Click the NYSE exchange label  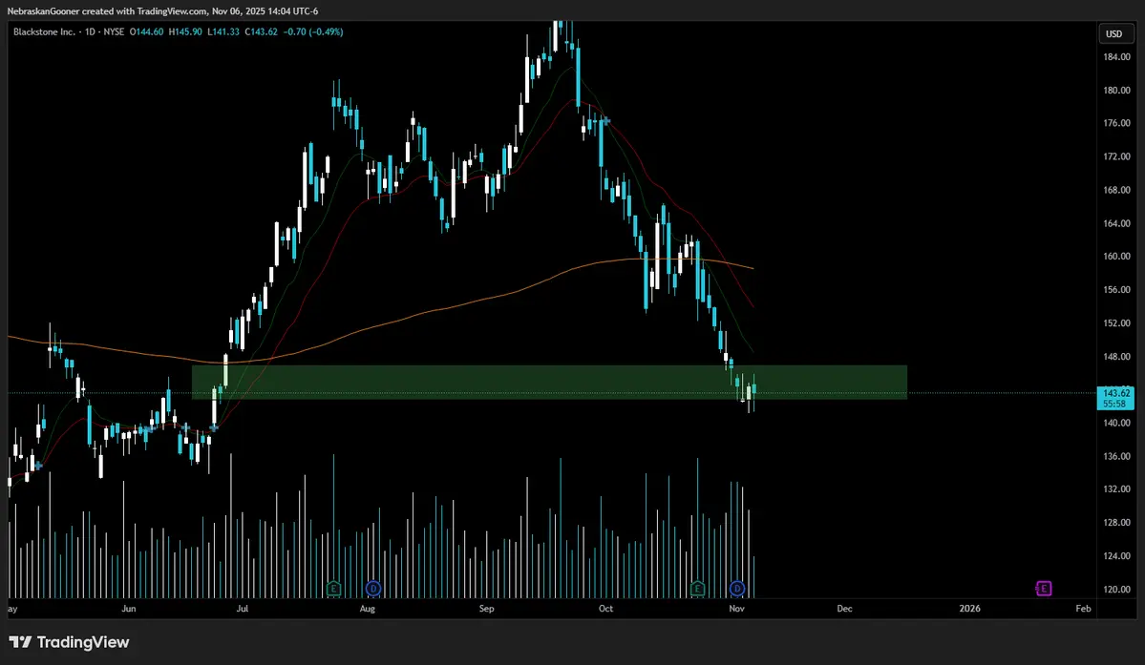[114, 32]
